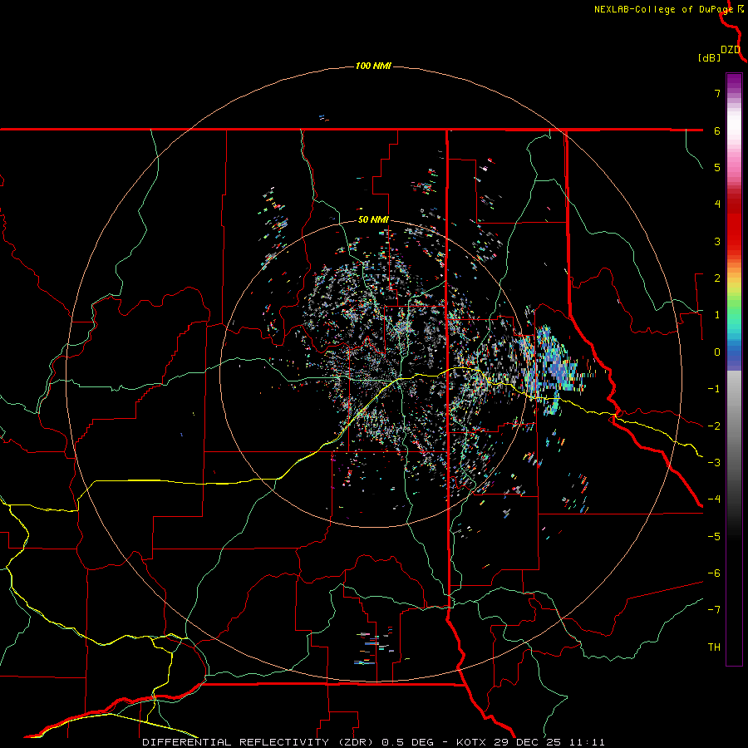Image resolution: width=748 pixels, height=748 pixels.
Task: Click the [dB] units label
Action: [x=710, y=57]
